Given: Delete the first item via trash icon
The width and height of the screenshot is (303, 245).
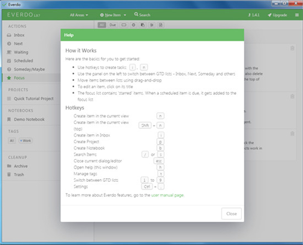Looking at the screenshot, I should [x=292, y=48].
